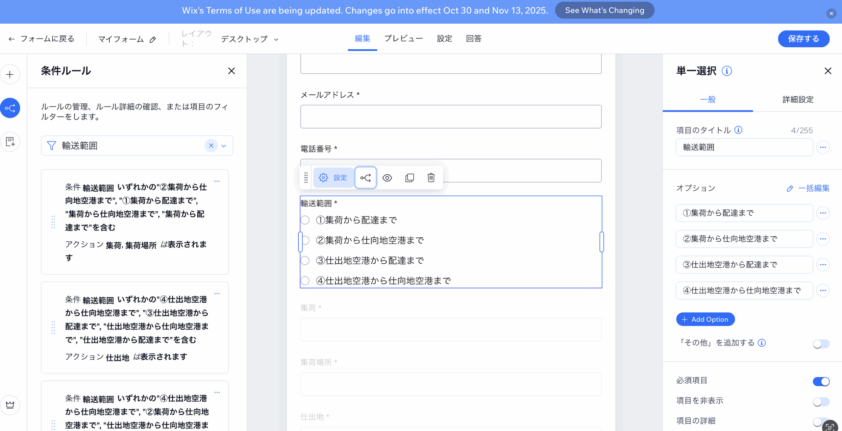Delete the field using the trash icon
842x431 pixels.
tap(431, 178)
